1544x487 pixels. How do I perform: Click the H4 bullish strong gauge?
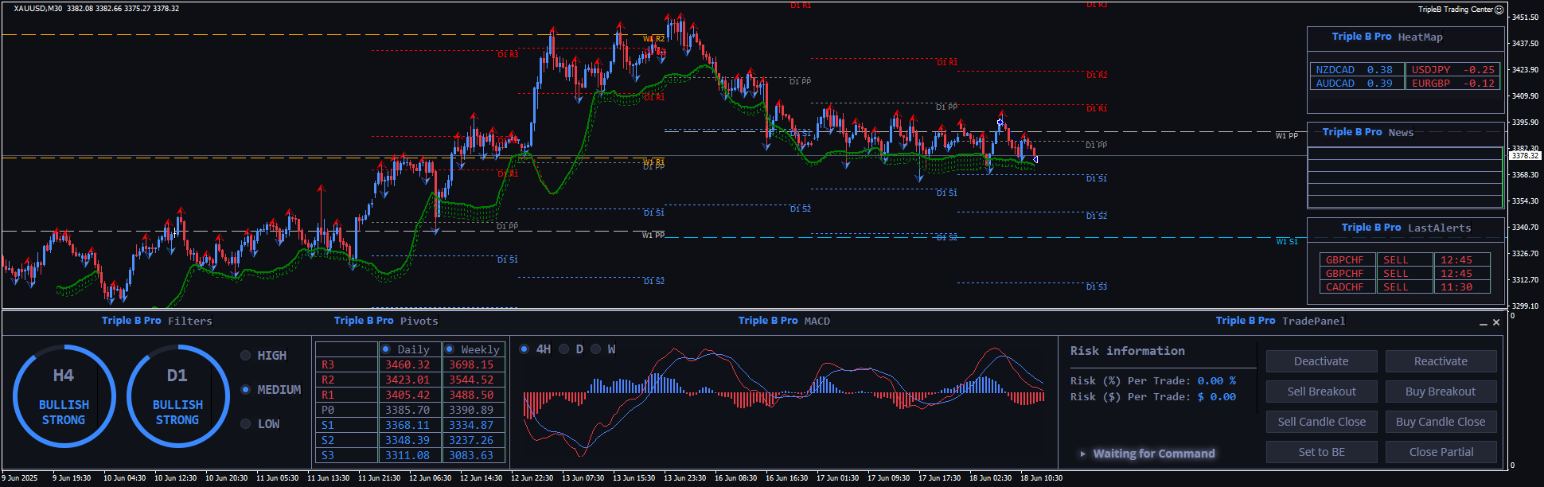64,396
